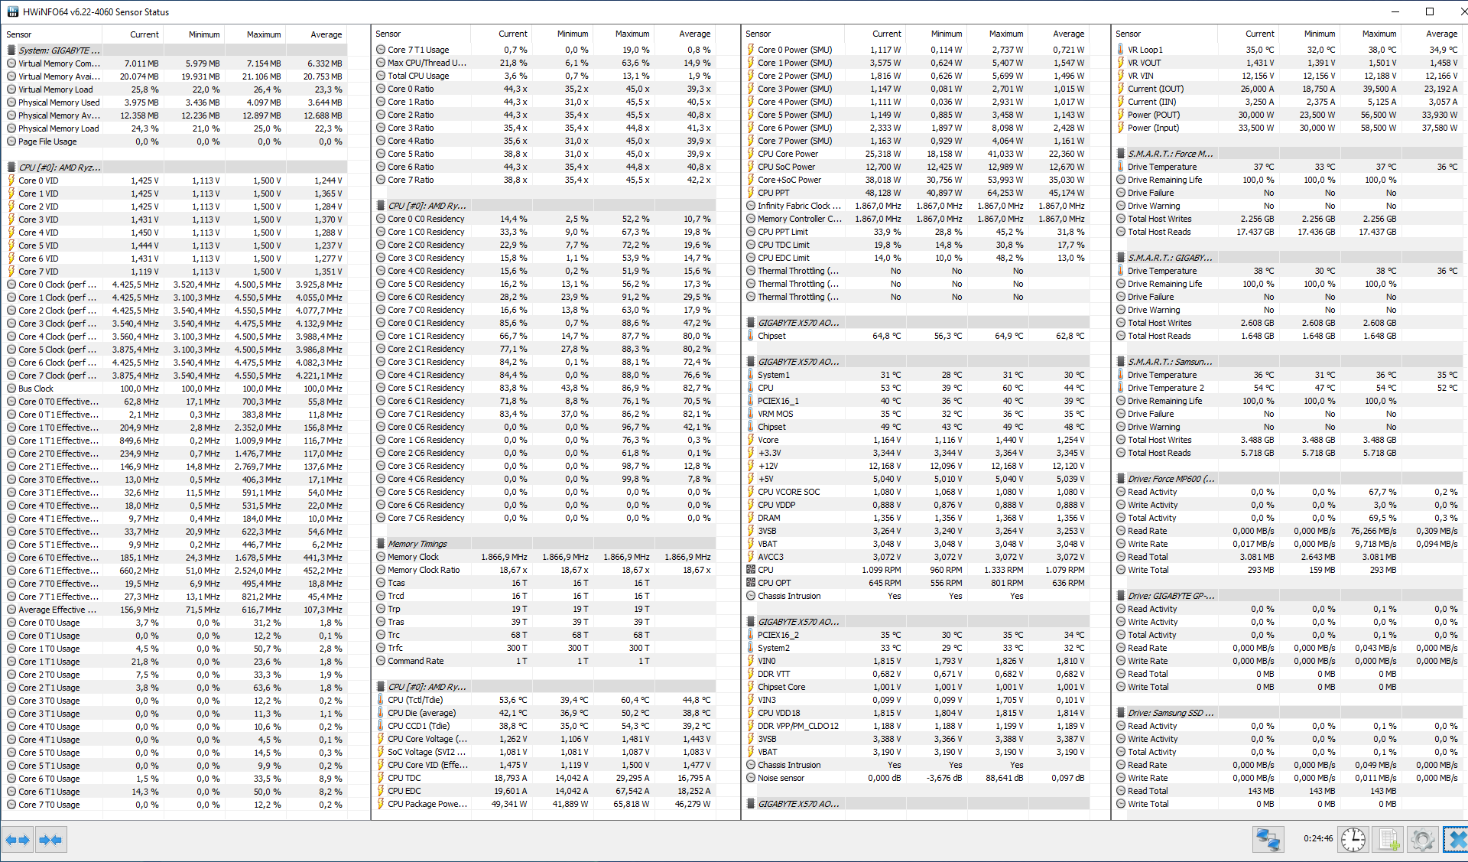
Task: Click the lightning icon beside Core 0 VID
Action: coord(11,181)
